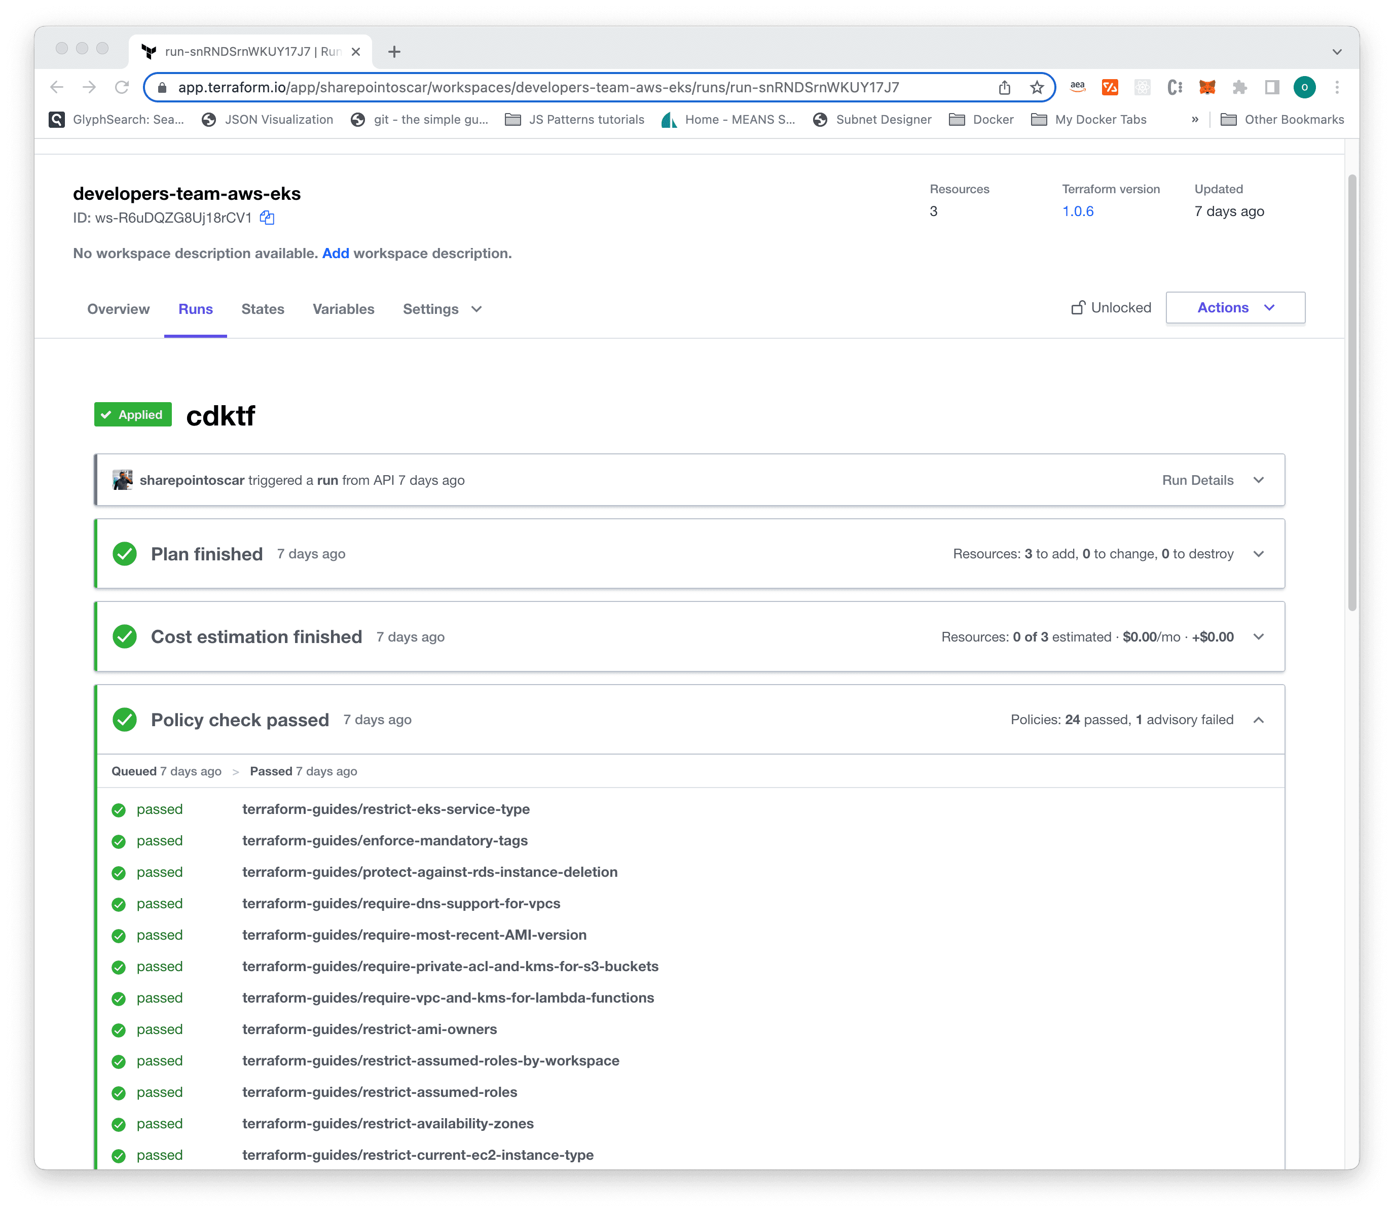
Task: Open the Amazon assistant extension icon
Action: 1078,87
